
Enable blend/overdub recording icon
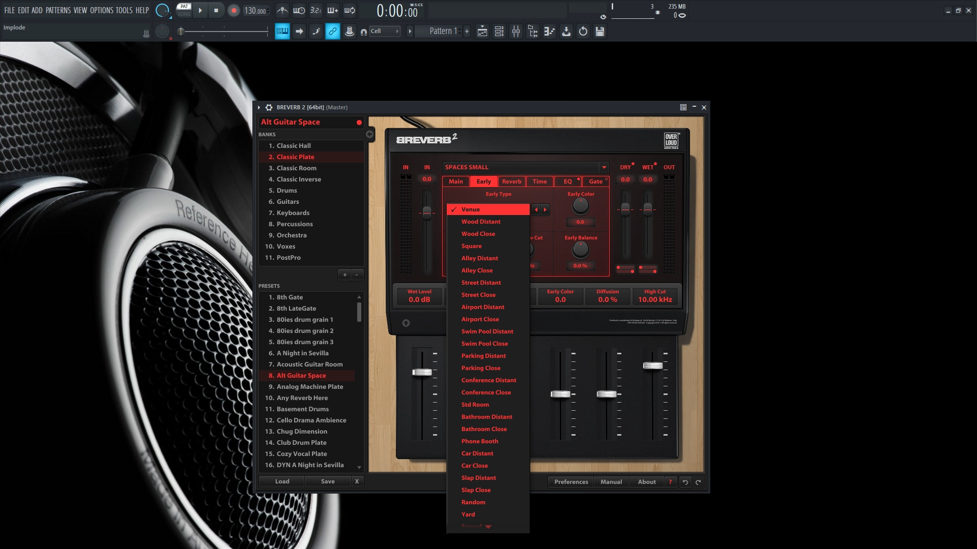[x=333, y=10]
